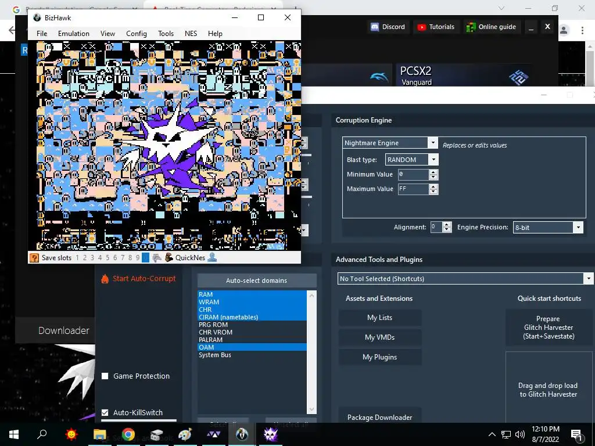Open the Help menu in BizHawk
This screenshot has height=446, width=595.
click(x=215, y=34)
